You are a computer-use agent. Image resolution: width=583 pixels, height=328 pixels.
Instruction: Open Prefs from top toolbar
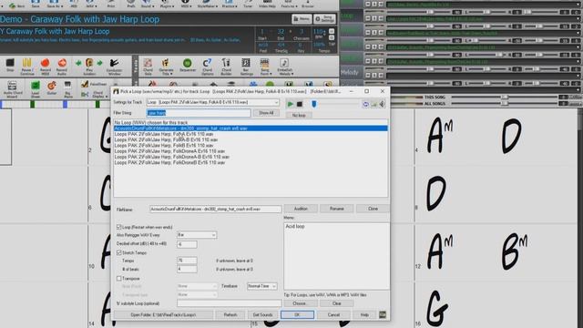131,4
